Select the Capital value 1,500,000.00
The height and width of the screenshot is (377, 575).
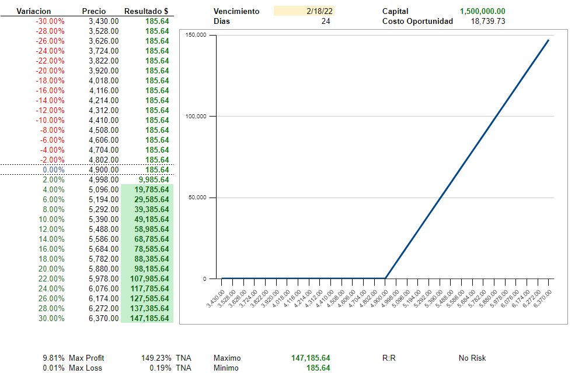pos(482,11)
